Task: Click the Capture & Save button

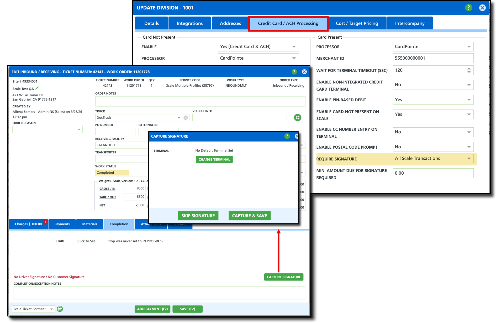Action: coord(250,216)
